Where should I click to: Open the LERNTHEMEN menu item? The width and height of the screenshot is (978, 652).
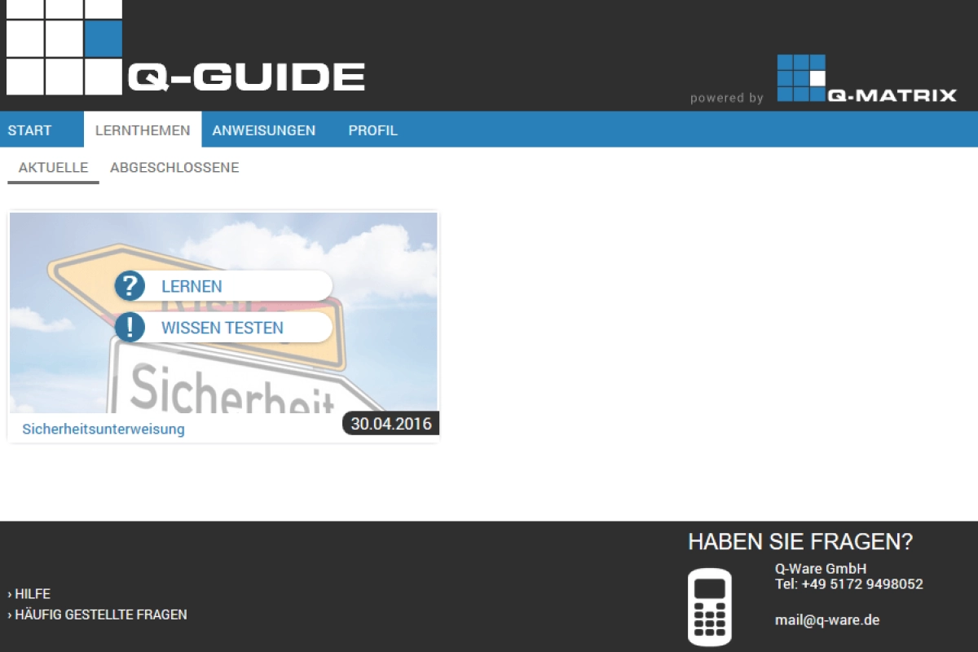tap(143, 130)
